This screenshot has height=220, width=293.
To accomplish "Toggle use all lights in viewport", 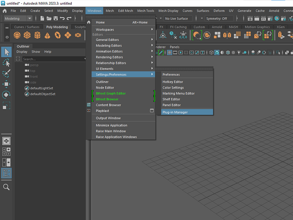I will tap(239, 52).
